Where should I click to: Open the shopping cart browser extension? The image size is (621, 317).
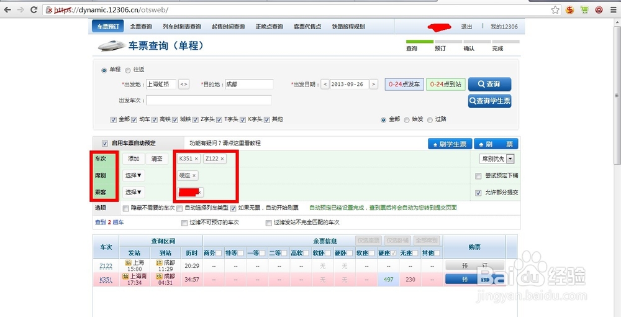coord(584,10)
